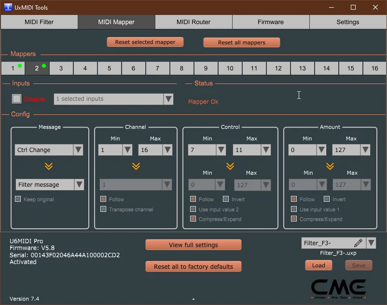Click the View full settings button
This screenshot has height=305, width=387.
[x=193, y=245]
